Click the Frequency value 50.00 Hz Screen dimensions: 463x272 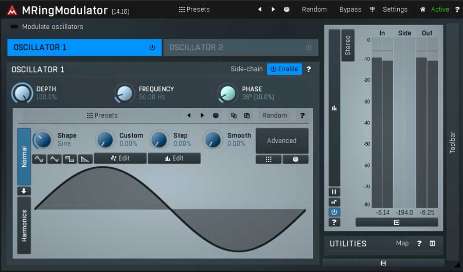pyautogui.click(x=152, y=97)
